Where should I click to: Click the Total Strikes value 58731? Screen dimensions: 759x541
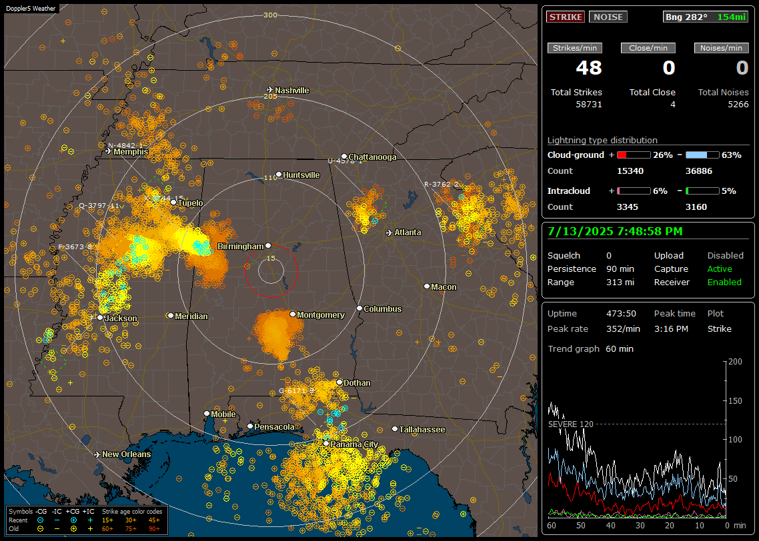(x=589, y=105)
